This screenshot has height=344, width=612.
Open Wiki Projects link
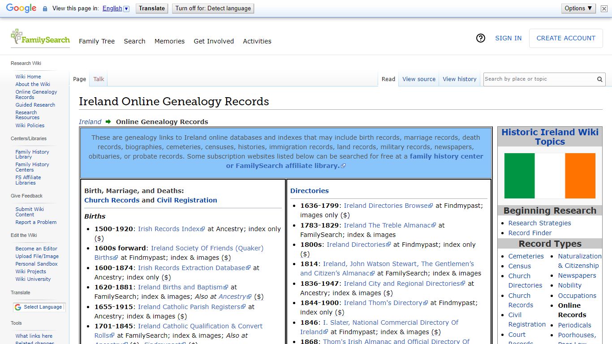(x=31, y=271)
